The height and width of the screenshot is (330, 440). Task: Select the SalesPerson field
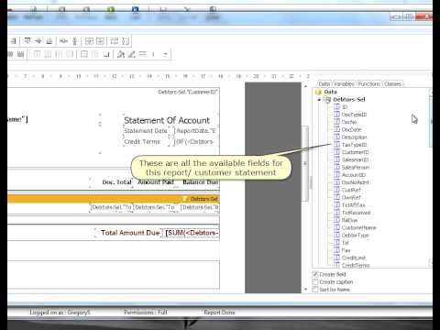pos(352,167)
